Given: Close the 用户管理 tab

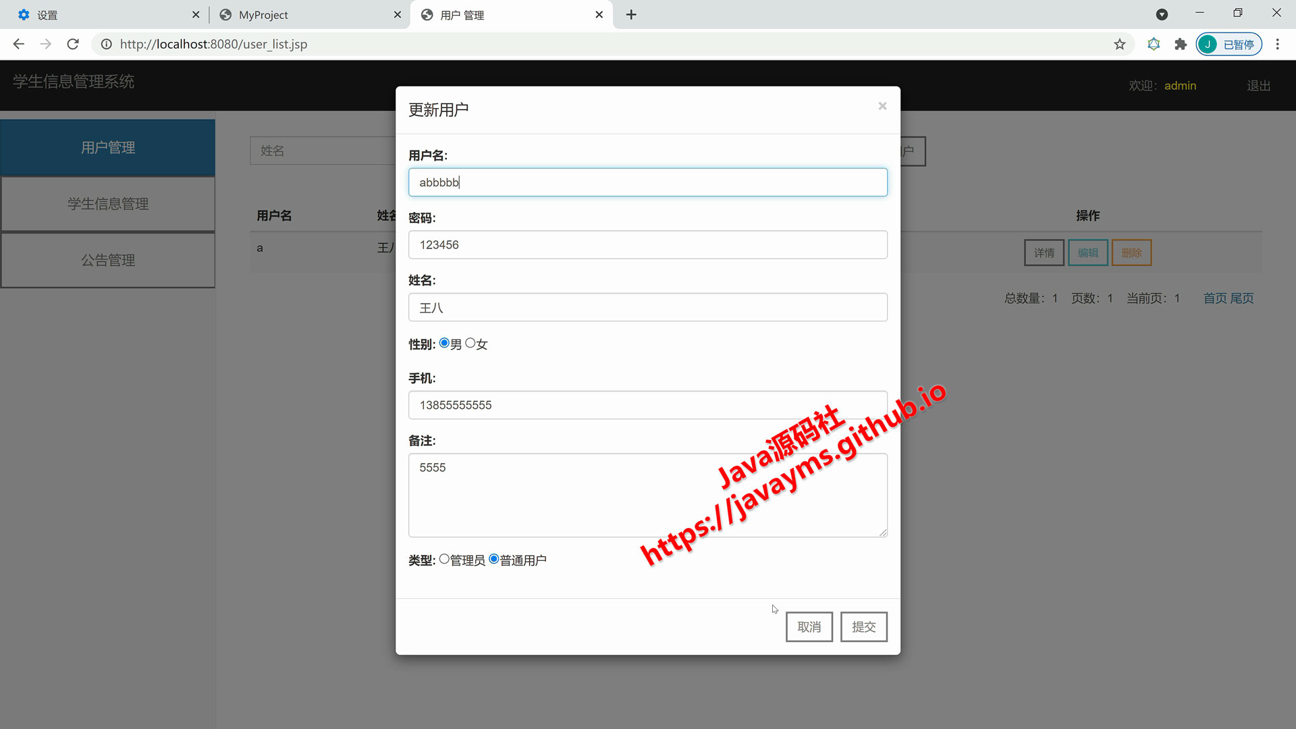Looking at the screenshot, I should (599, 14).
